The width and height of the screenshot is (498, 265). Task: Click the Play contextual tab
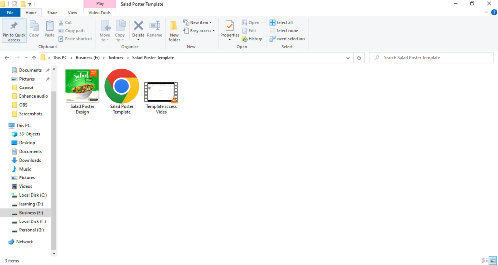pos(100,4)
